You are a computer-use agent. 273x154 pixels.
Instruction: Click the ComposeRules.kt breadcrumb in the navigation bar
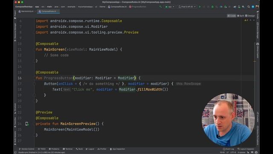point(117,7)
